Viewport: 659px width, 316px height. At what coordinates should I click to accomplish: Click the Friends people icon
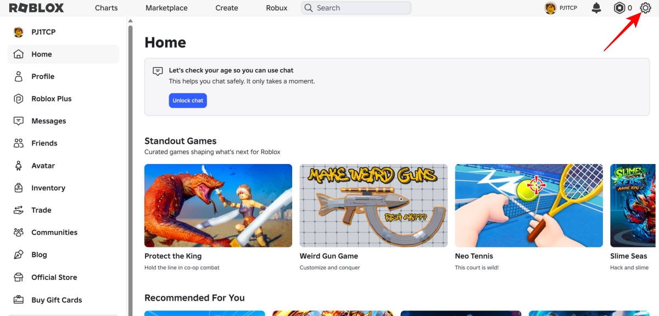pyautogui.click(x=19, y=143)
